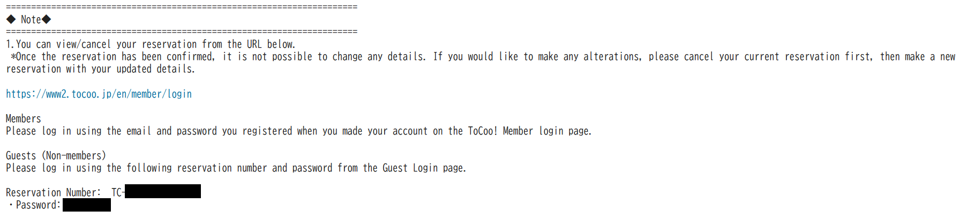
Task: Click the redacted reservation number box
Action: click(x=162, y=192)
